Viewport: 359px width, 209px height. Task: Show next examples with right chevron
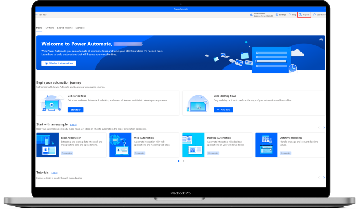coord(324,128)
